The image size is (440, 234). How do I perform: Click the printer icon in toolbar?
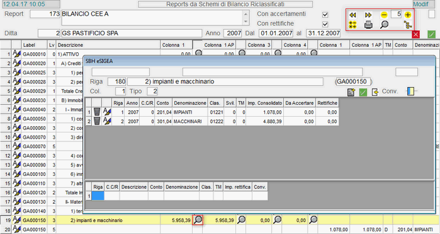coord(368,25)
